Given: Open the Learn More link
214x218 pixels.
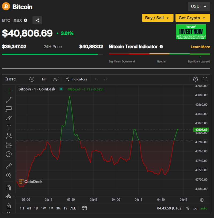Looking at the screenshot, I should pyautogui.click(x=200, y=47).
